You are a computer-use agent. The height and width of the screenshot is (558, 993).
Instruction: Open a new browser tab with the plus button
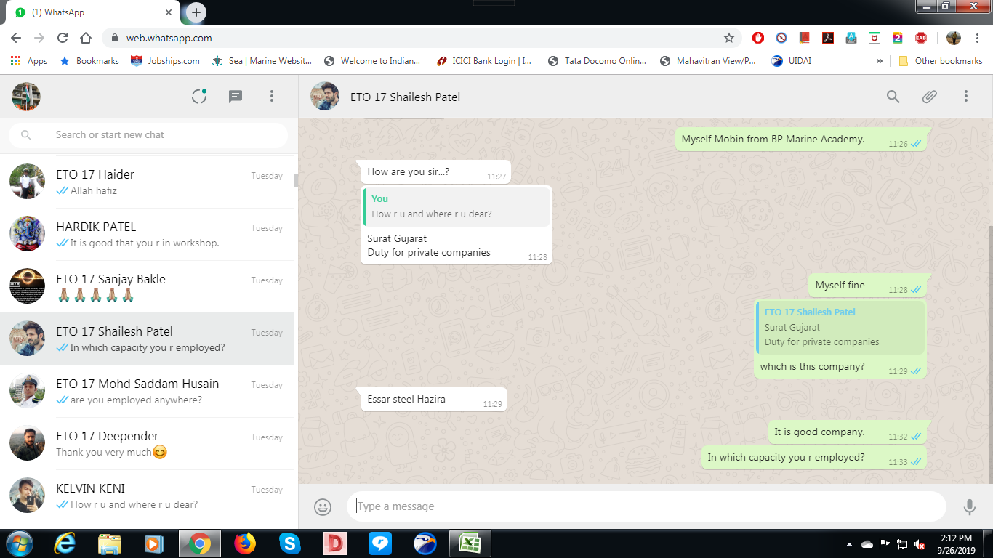tap(196, 12)
